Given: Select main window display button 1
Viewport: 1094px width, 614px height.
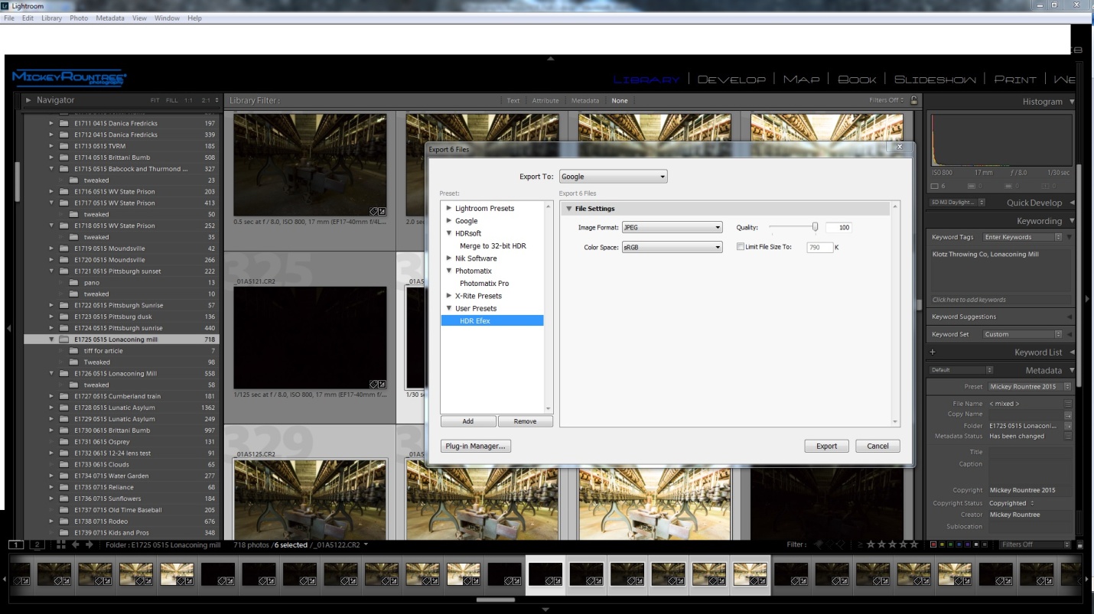Looking at the screenshot, I should [x=15, y=544].
